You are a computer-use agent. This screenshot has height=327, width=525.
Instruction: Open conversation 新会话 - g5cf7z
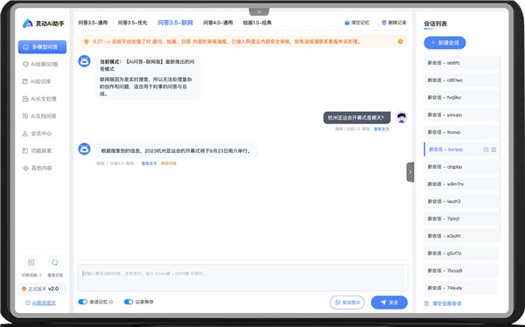pyautogui.click(x=461, y=254)
